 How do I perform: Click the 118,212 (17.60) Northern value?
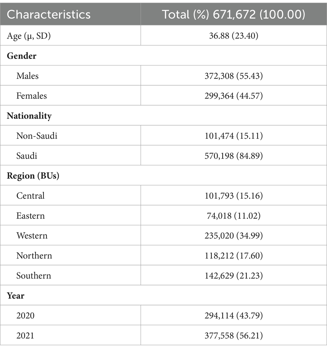[x=234, y=255]
